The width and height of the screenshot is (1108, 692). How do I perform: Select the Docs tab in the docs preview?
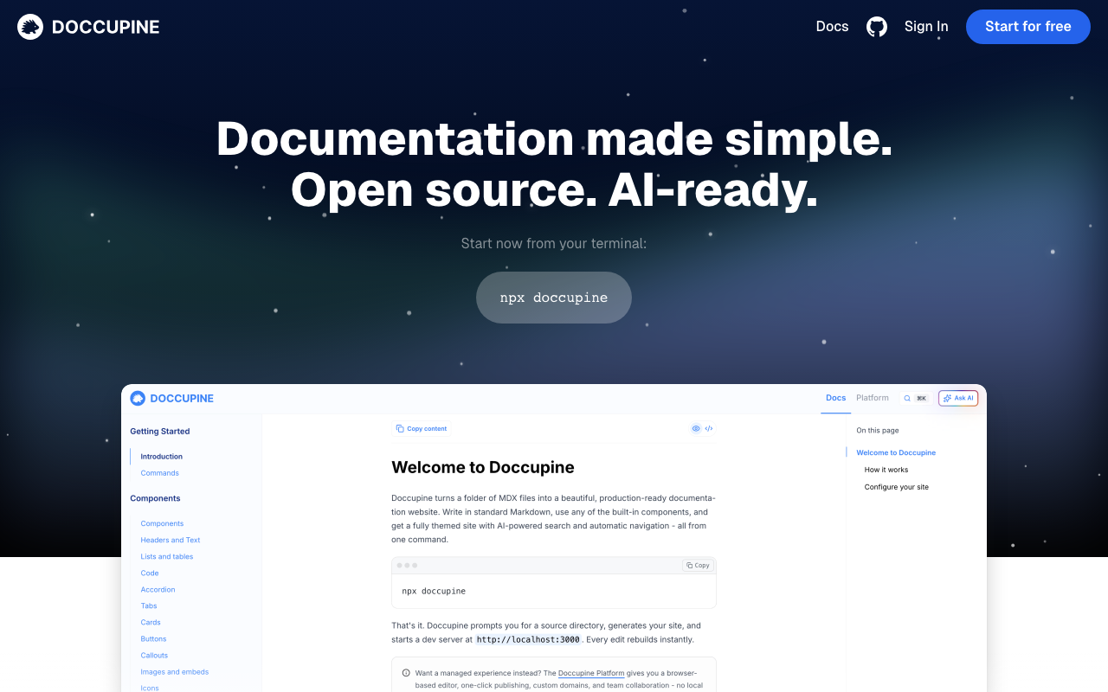point(836,398)
